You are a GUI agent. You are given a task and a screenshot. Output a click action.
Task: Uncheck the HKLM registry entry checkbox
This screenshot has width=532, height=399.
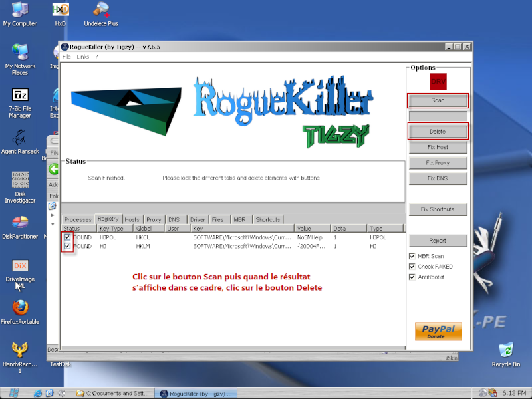click(67, 246)
